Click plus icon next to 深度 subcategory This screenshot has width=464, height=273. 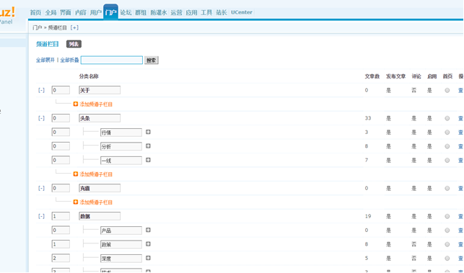click(x=148, y=258)
